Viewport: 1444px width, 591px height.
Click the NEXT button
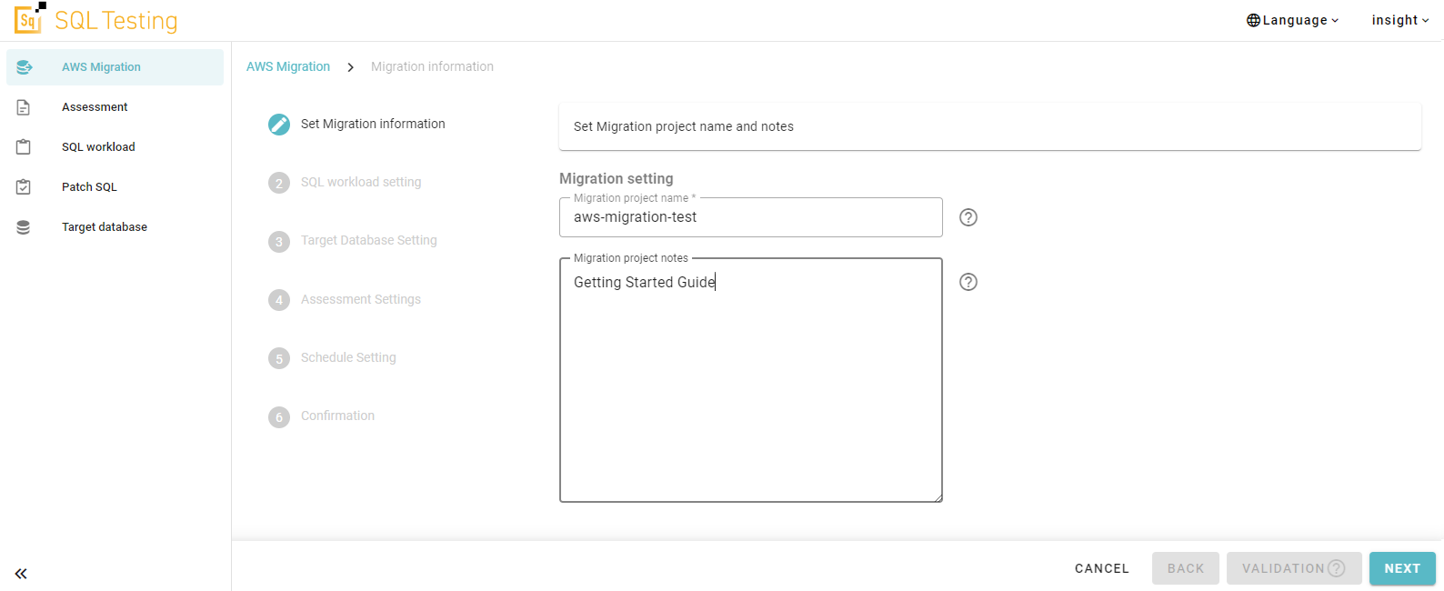click(x=1402, y=568)
